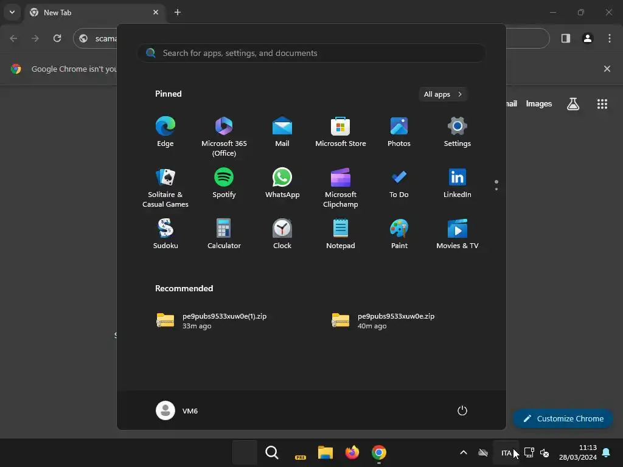Click the OneDrive tray icon
Viewport: 623px width, 467px height.
coord(483,452)
